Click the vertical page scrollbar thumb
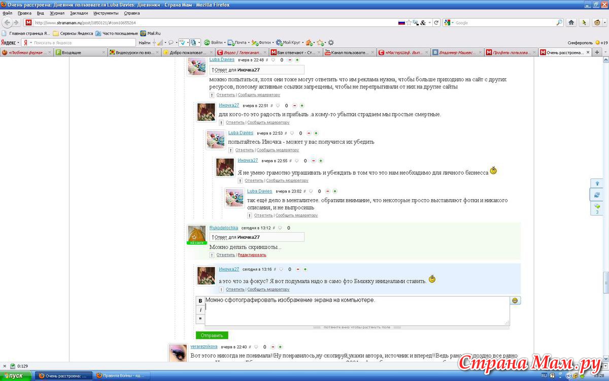 (x=605, y=283)
